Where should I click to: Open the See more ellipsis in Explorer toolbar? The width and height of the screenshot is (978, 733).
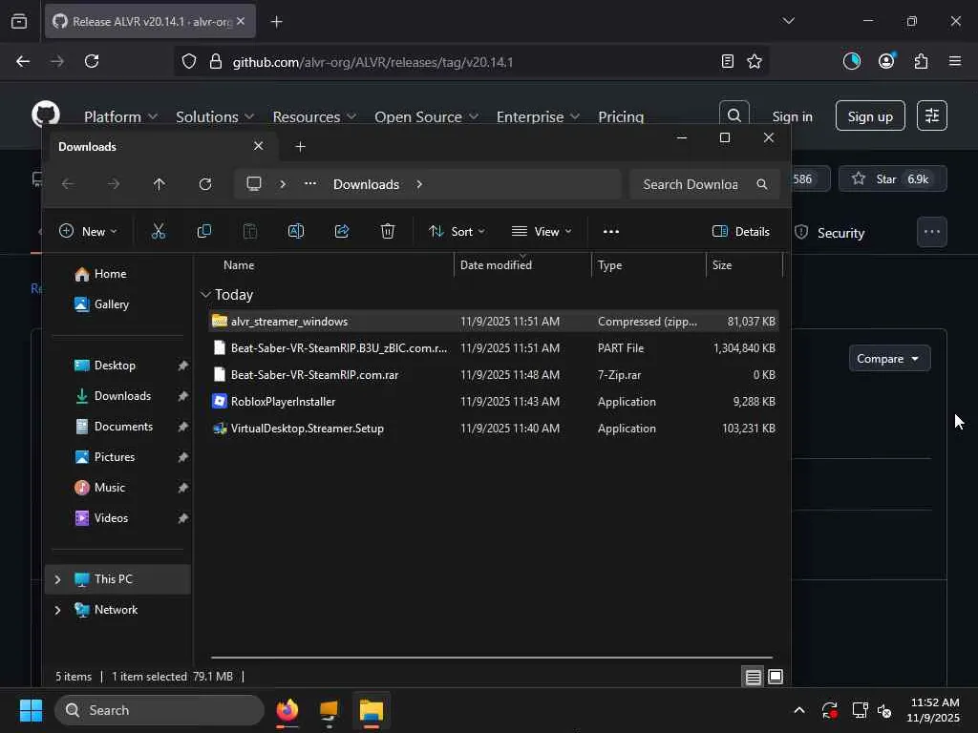point(611,231)
